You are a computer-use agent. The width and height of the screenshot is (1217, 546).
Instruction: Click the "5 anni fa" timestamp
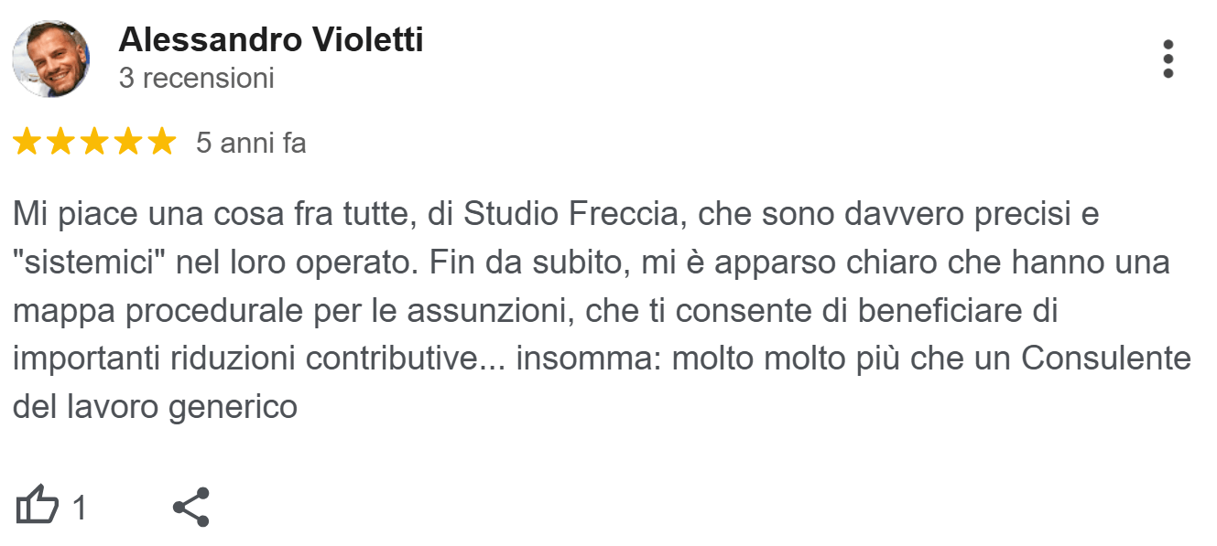coord(251,144)
